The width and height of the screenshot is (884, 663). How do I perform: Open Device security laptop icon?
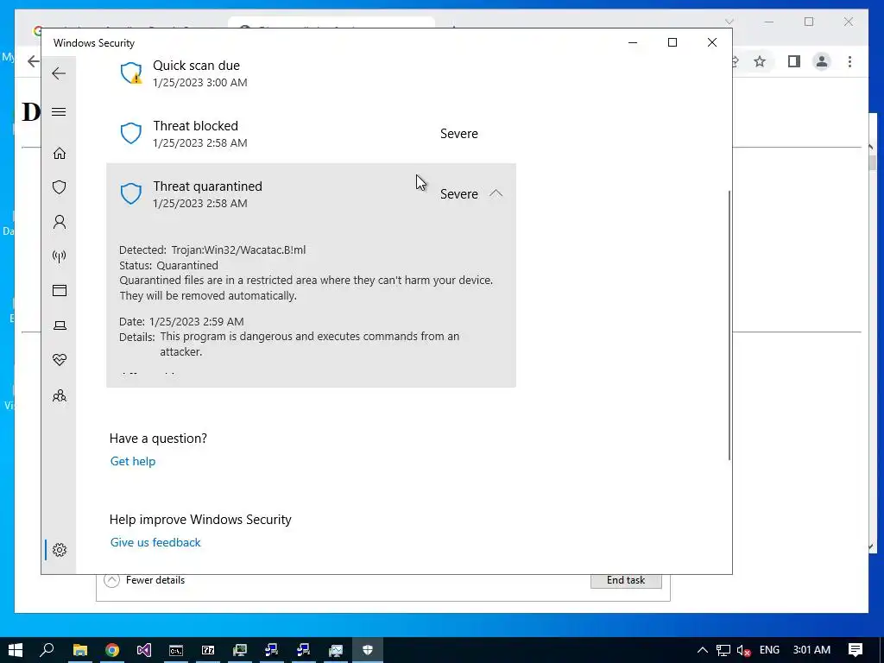[x=60, y=325]
